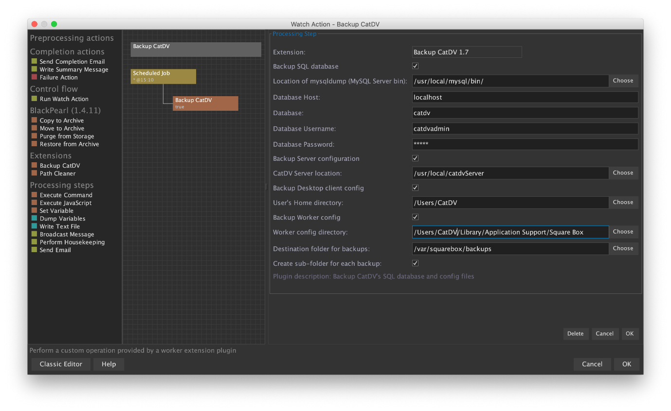
Task: Select Preprocessing actions heading
Action: tap(72, 38)
